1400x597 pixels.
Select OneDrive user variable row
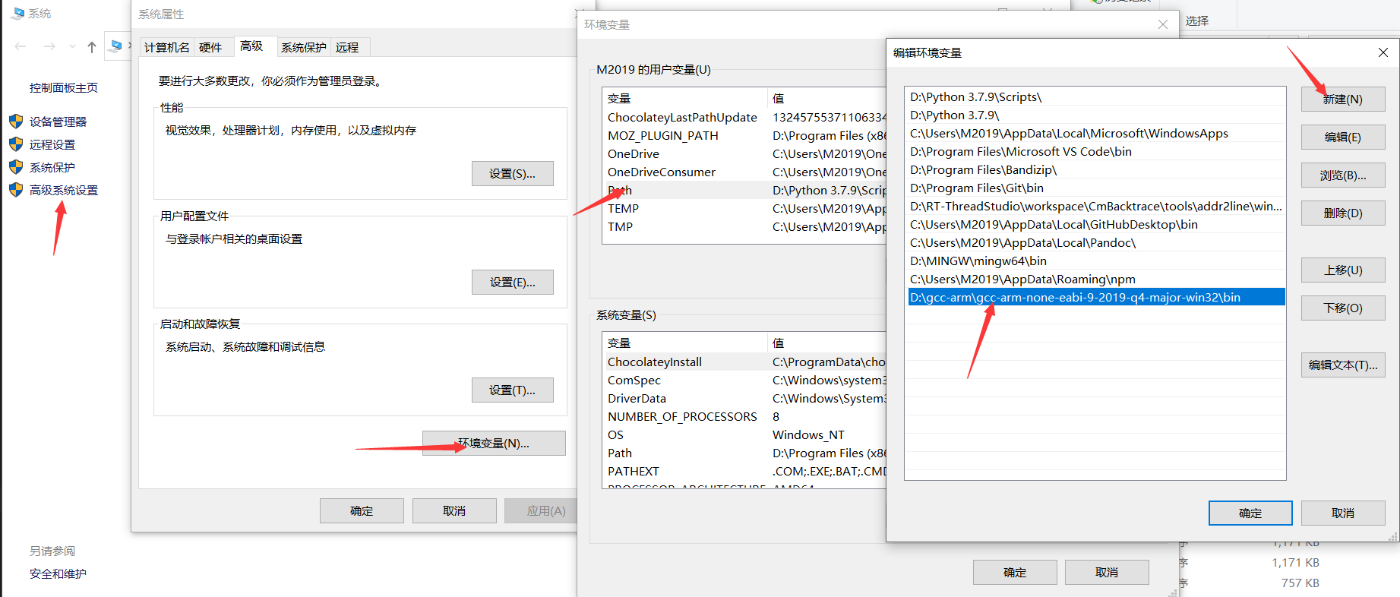744,153
